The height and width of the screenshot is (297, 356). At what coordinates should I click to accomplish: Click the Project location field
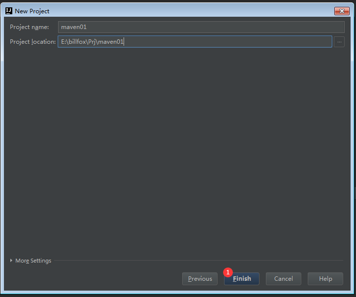[195, 42]
